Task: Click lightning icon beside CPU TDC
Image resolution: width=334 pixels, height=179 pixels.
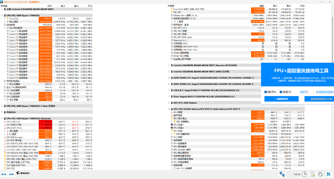Action: click(5, 169)
